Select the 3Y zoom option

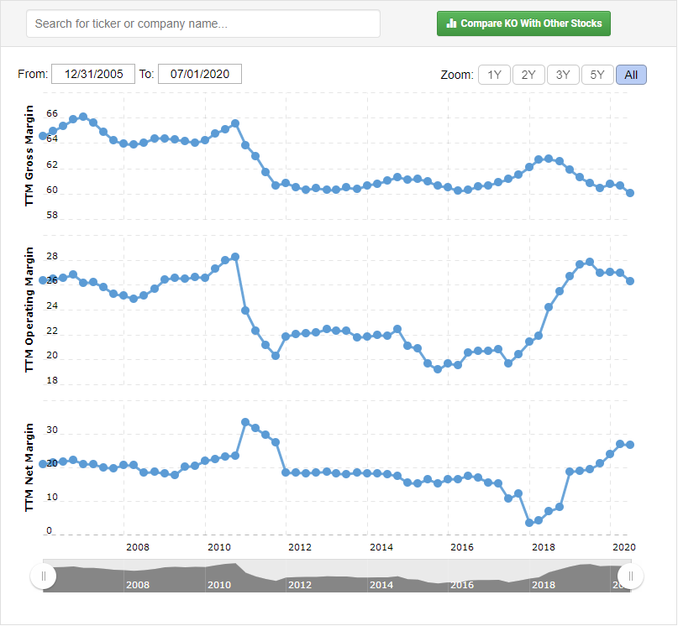pos(563,75)
